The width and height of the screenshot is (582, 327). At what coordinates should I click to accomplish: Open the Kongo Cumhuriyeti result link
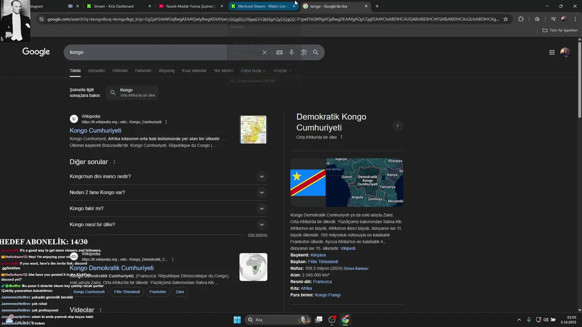pyautogui.click(x=95, y=130)
